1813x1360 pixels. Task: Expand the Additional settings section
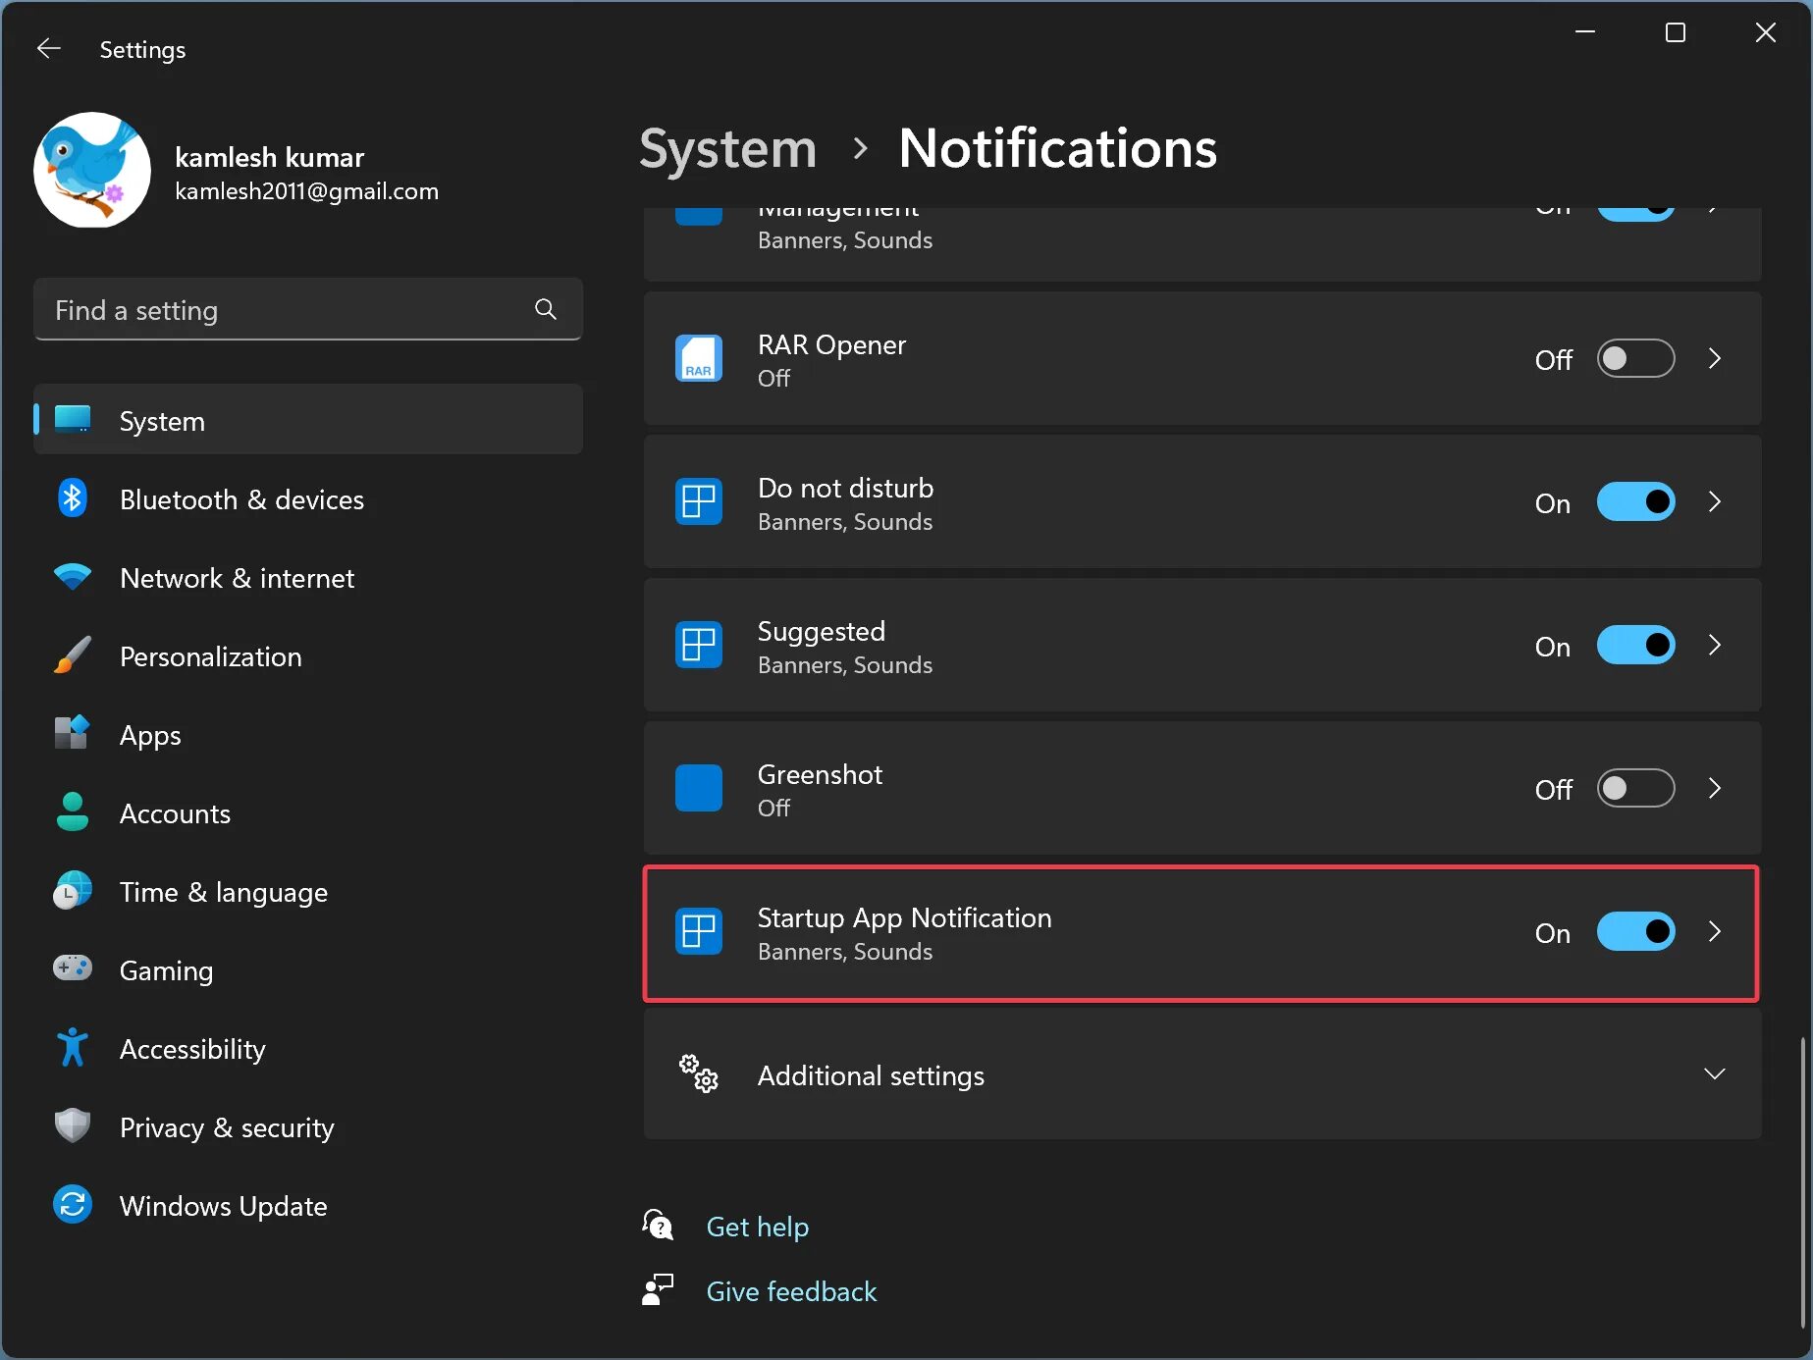1714,1074
